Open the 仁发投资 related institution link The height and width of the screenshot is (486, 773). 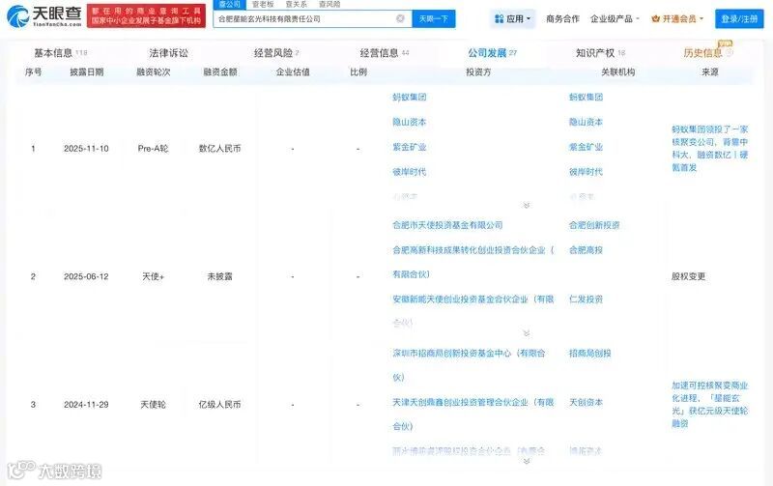pyautogui.click(x=586, y=300)
